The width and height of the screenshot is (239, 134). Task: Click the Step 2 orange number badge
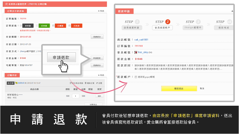[x=168, y=22]
